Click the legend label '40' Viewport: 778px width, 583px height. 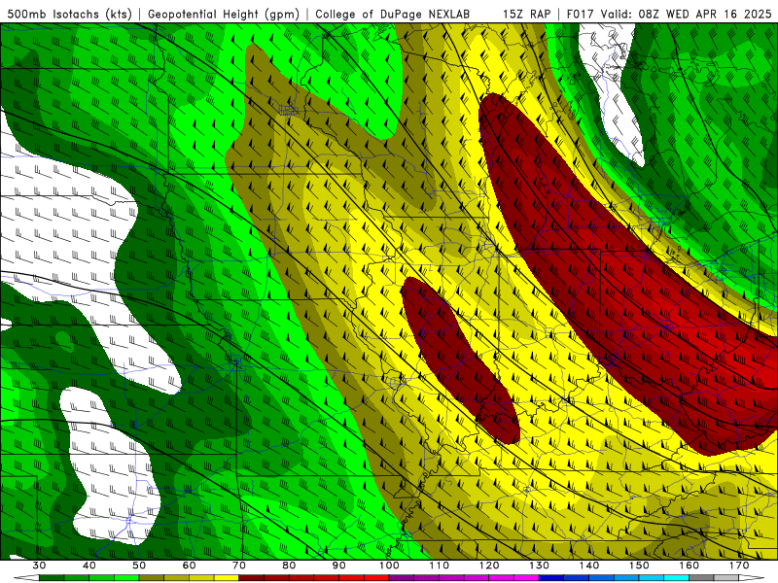89,566
